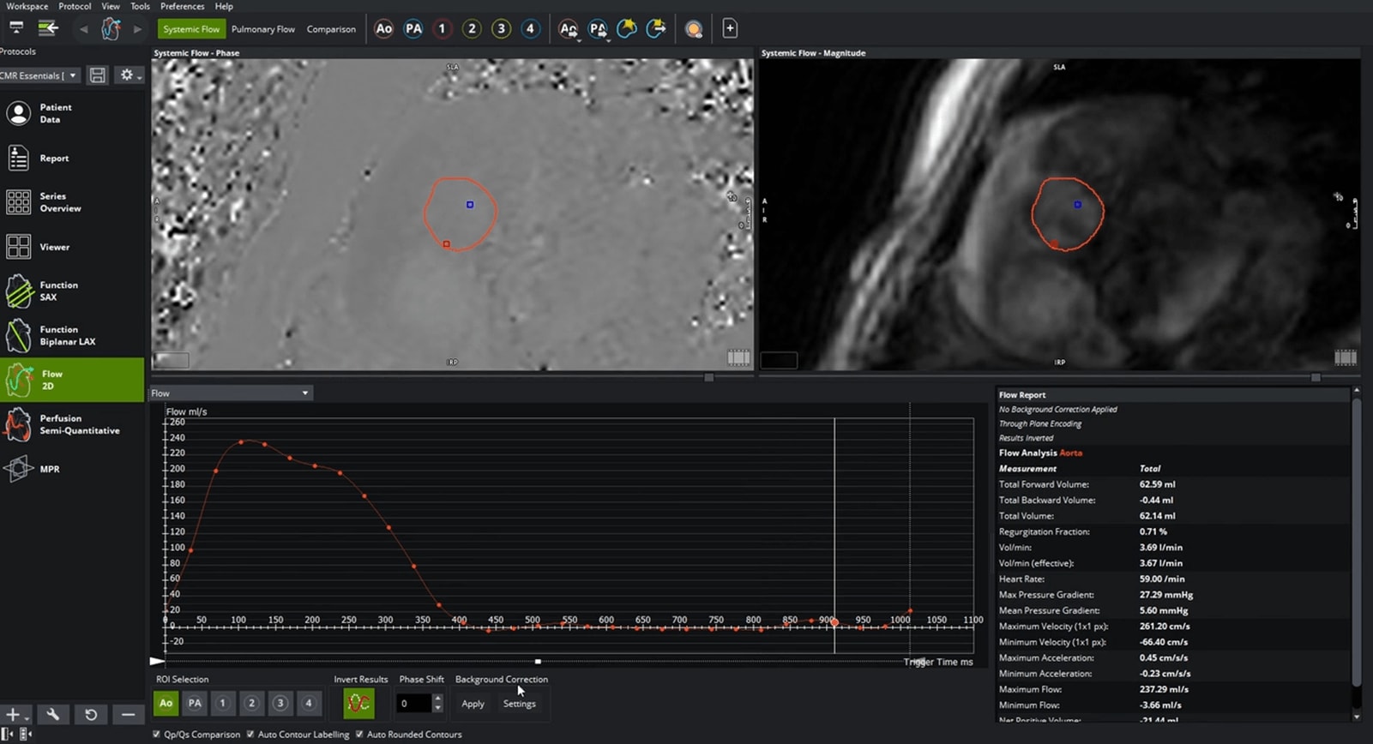Click the monitor display icon at top left
Image resolution: width=1373 pixels, height=744 pixels.
(16, 28)
